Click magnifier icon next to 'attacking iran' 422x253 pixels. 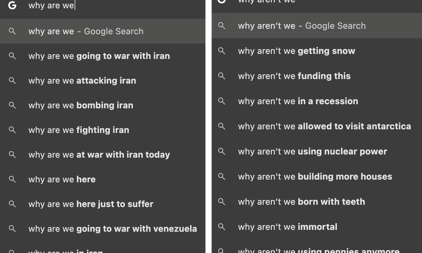[12, 81]
